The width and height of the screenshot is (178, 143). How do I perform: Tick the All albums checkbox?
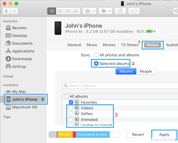pos(66,96)
